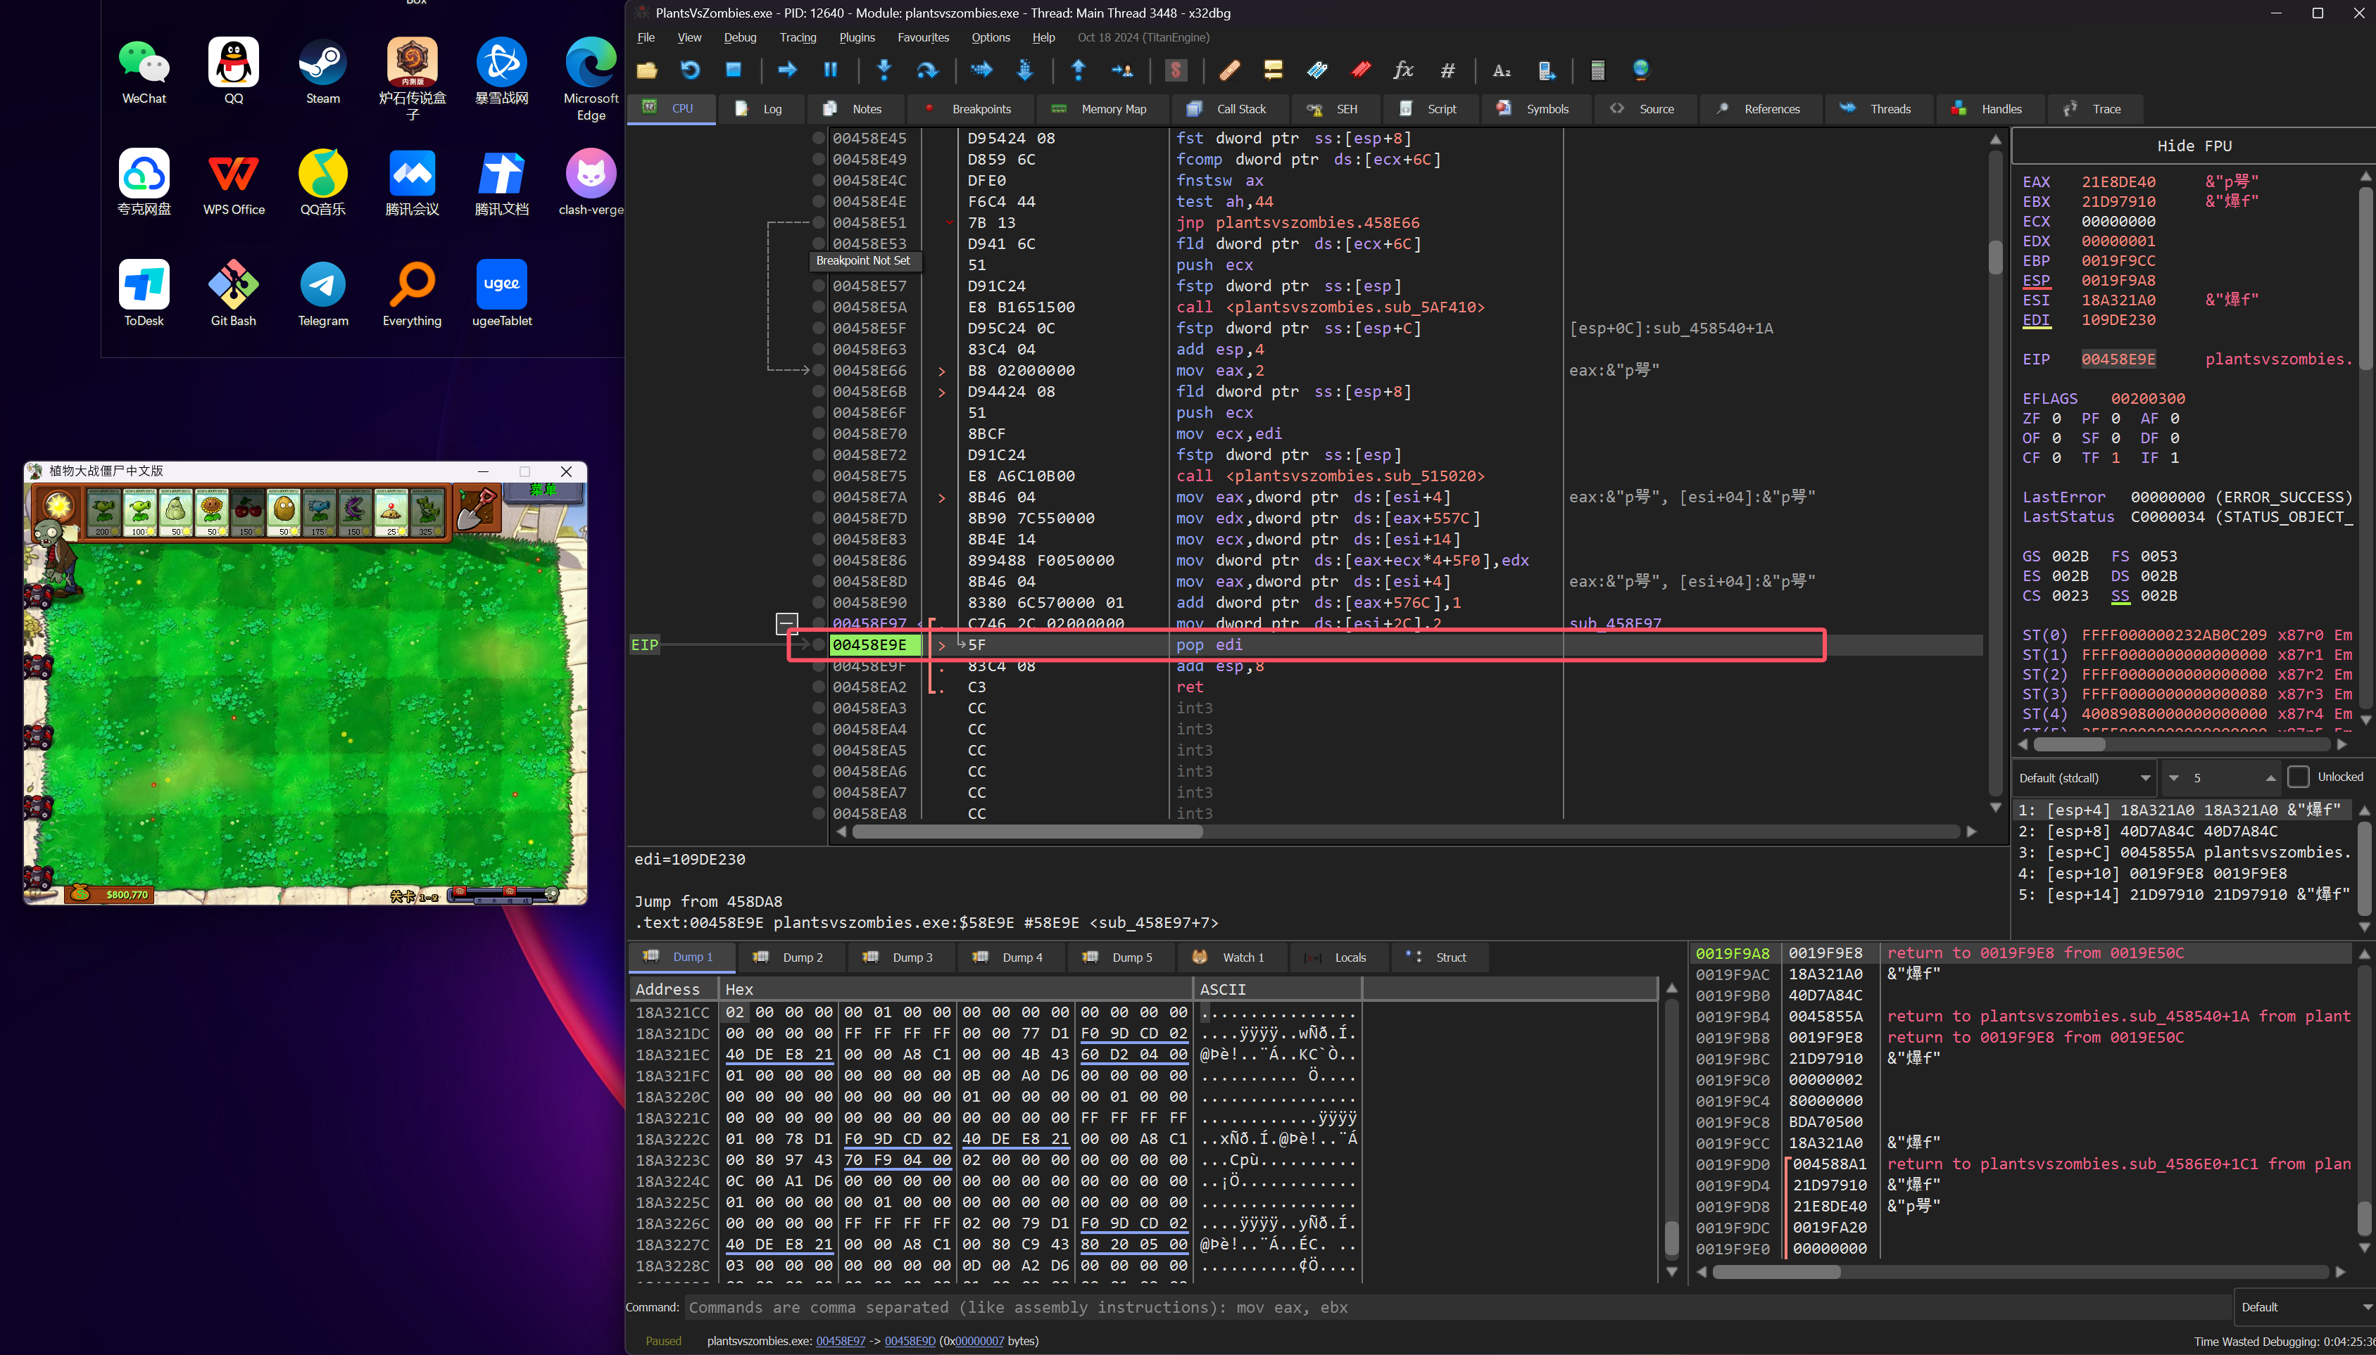This screenshot has height=1355, width=2376.
Task: Click the Functions fx toolbar icon
Action: point(1403,70)
